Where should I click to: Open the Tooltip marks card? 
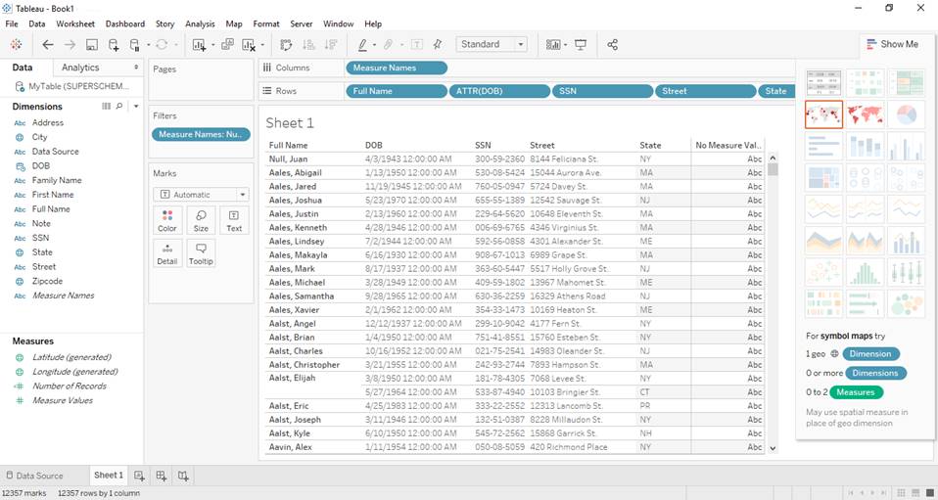click(201, 252)
